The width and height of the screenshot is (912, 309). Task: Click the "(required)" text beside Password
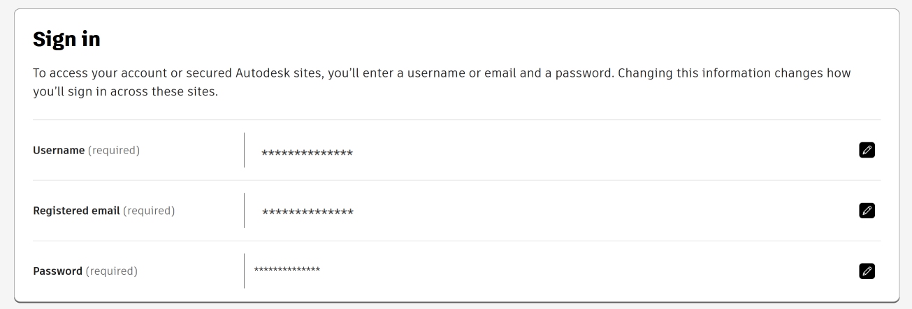(x=112, y=271)
